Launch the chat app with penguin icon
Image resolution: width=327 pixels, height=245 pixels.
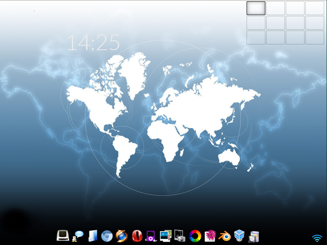(78, 236)
